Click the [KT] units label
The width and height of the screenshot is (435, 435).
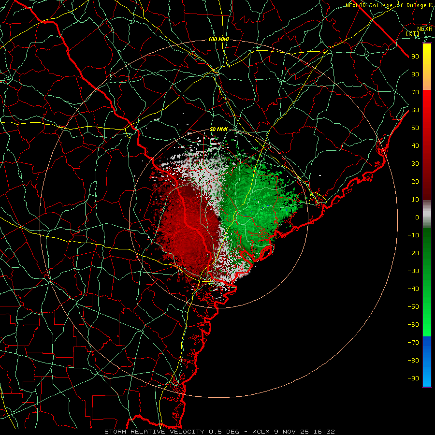click(413, 33)
